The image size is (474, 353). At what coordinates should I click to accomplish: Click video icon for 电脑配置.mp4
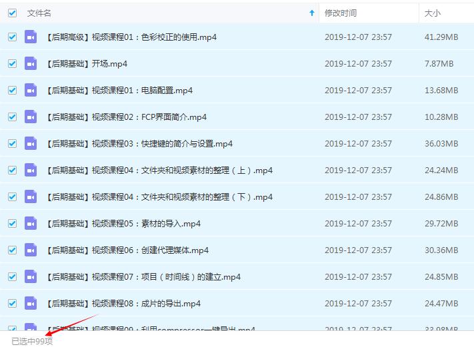tap(31, 91)
